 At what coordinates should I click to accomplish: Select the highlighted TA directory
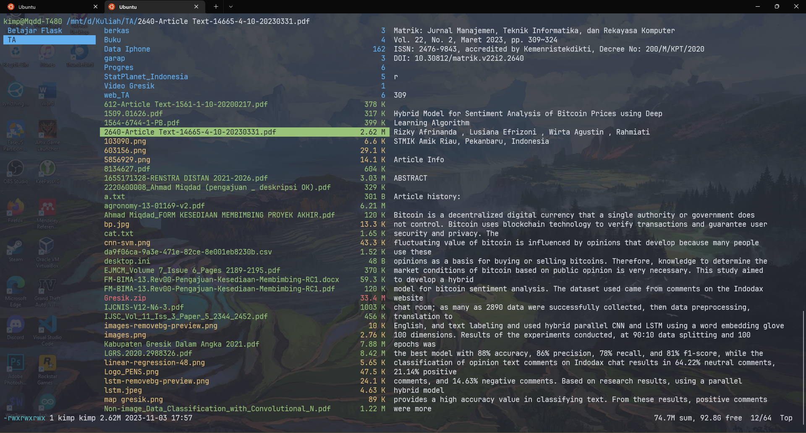point(49,40)
